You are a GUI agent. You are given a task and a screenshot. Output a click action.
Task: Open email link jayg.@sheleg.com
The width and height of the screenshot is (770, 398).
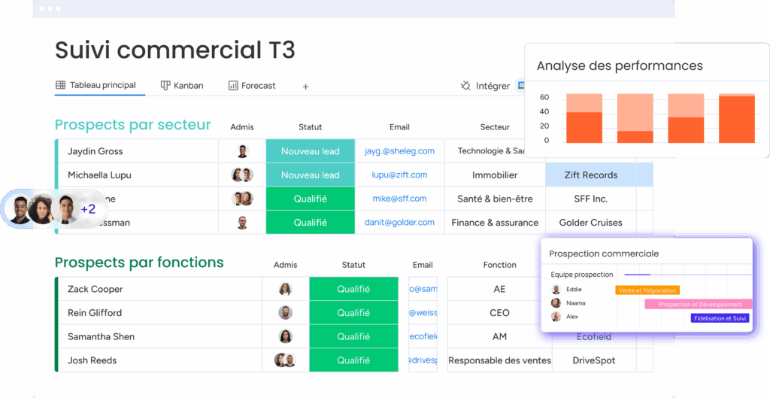[x=399, y=151]
